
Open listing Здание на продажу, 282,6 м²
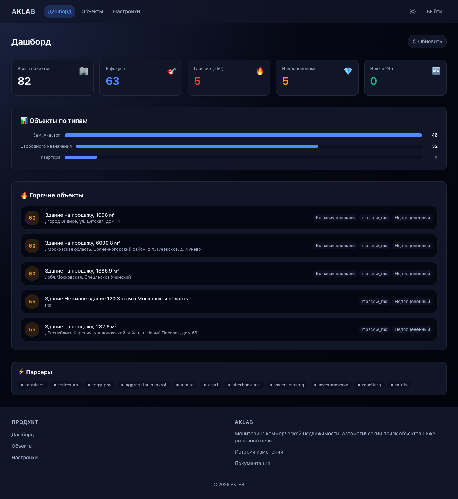tap(229, 329)
